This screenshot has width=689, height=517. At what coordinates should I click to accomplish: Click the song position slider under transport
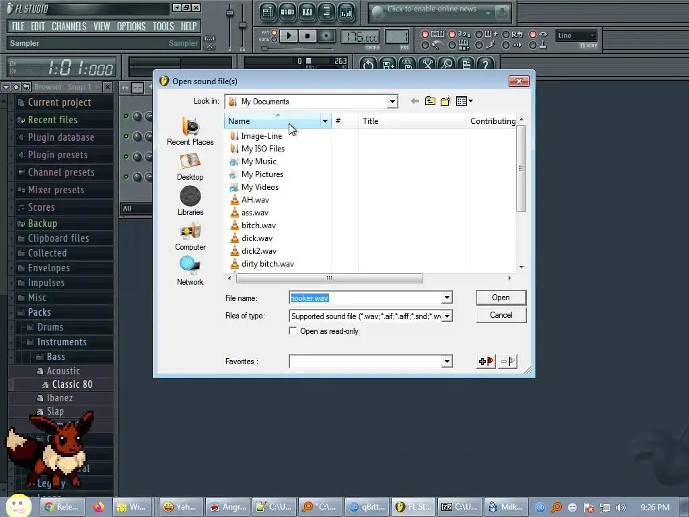[x=298, y=48]
